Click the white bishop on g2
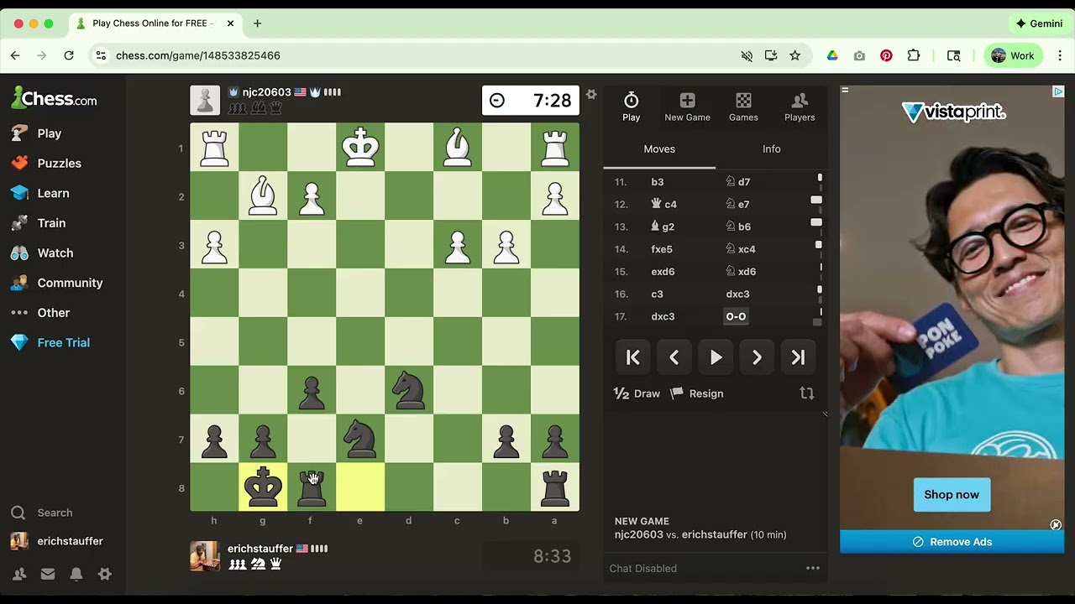The width and height of the screenshot is (1075, 604). pos(263,195)
